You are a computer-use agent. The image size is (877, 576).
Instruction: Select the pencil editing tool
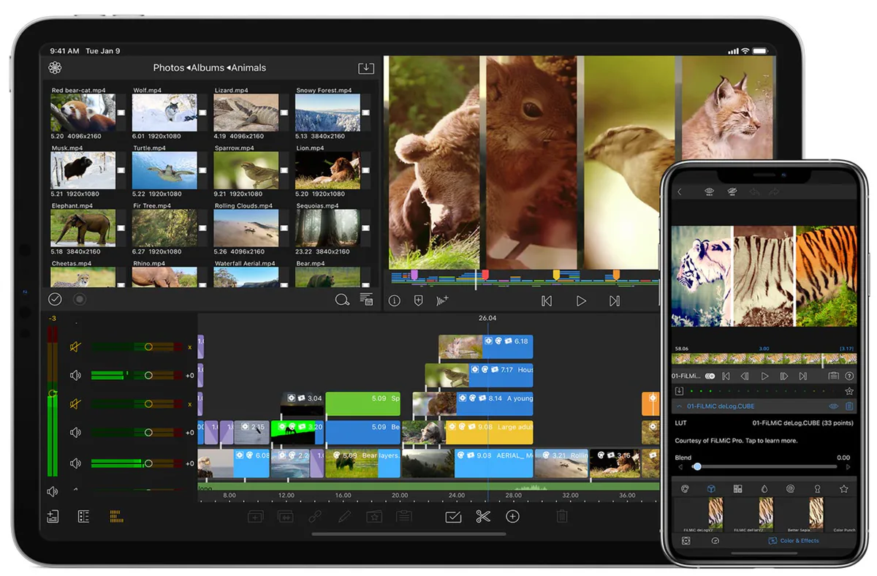pyautogui.click(x=344, y=517)
